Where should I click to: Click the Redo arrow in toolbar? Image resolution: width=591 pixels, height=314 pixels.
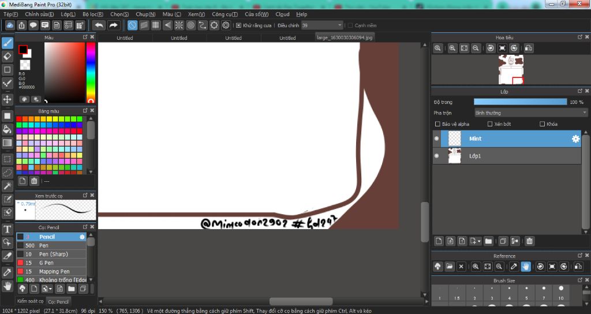113,25
